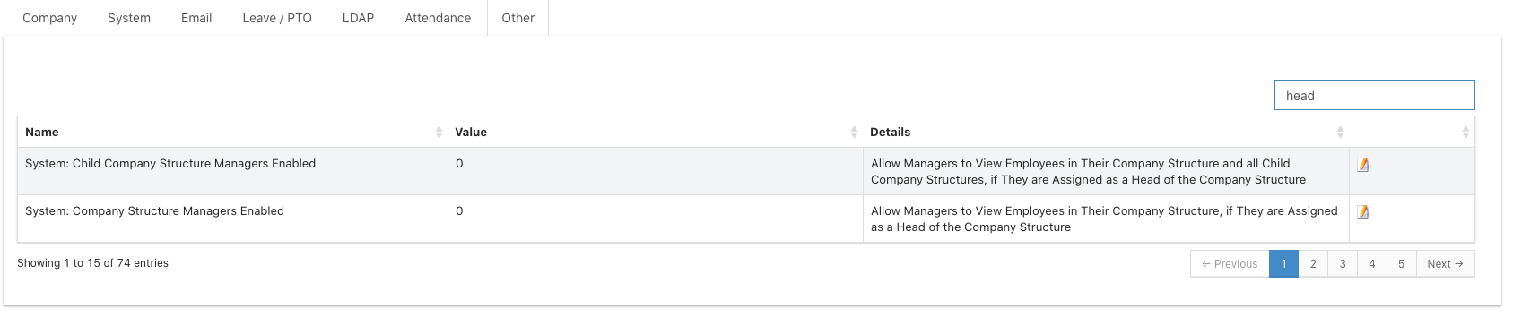Sort table by Details column arrows
The height and width of the screenshot is (334, 1513).
click(x=1340, y=132)
